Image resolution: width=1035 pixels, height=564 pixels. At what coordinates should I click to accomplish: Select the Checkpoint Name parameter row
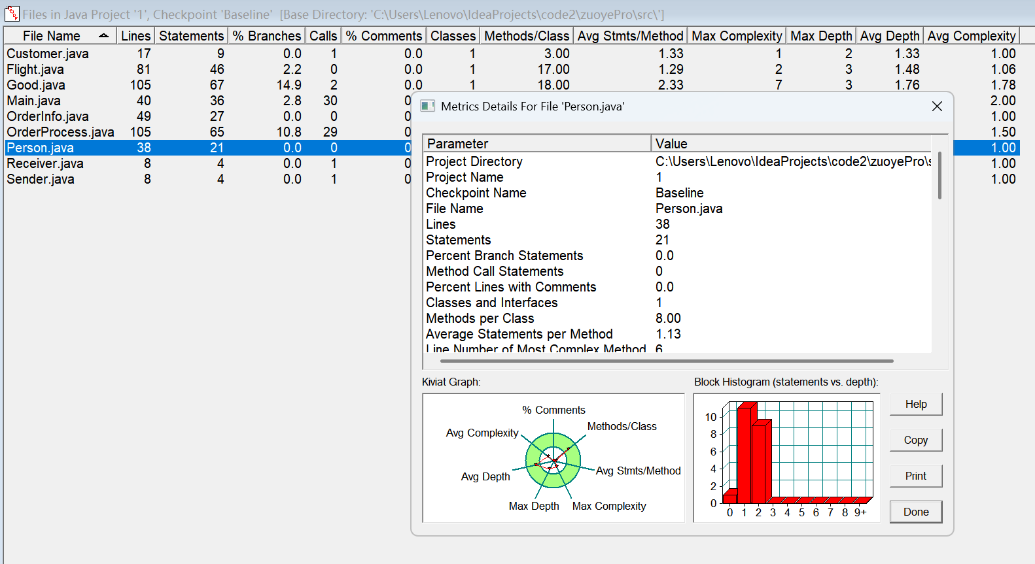(x=678, y=193)
